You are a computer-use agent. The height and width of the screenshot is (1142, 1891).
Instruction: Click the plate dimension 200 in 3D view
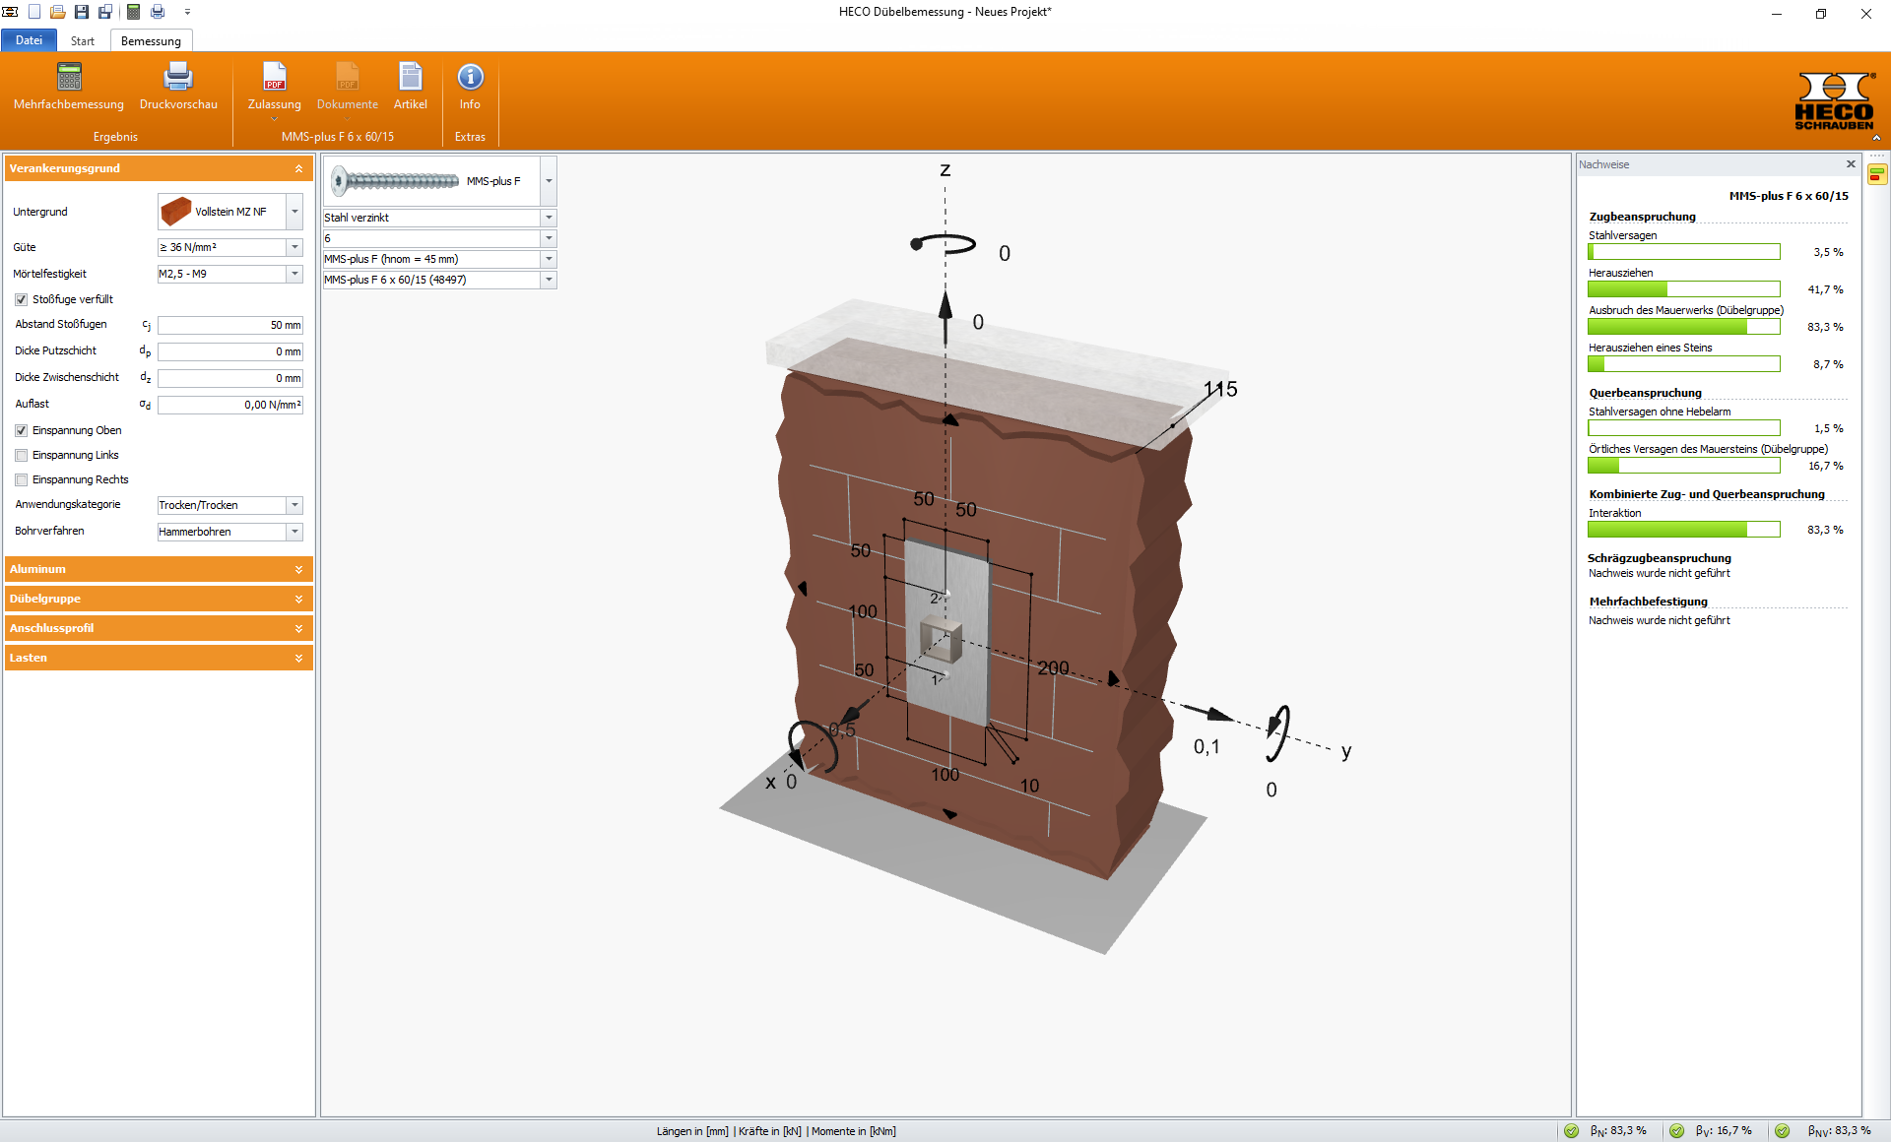(1053, 667)
